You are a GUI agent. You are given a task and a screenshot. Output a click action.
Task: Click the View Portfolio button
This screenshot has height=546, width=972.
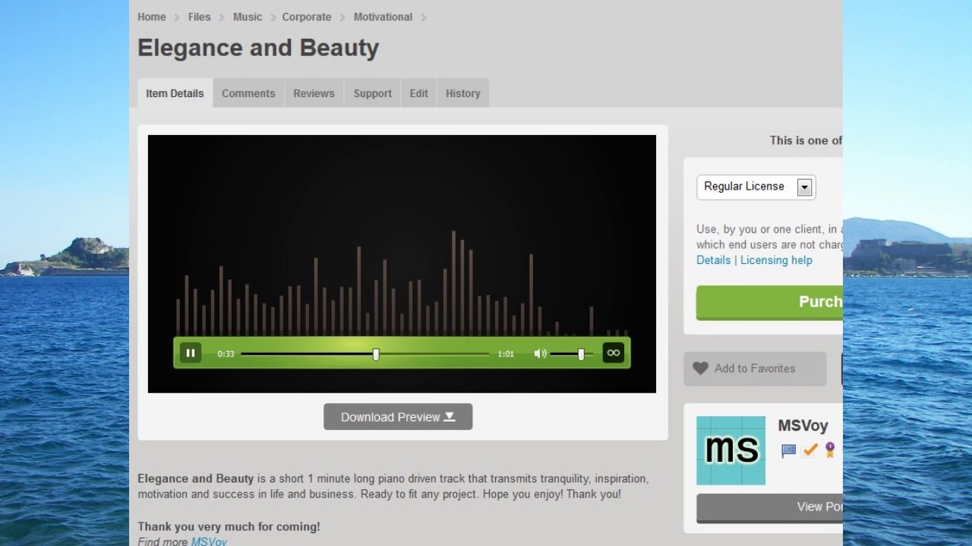tap(769, 507)
